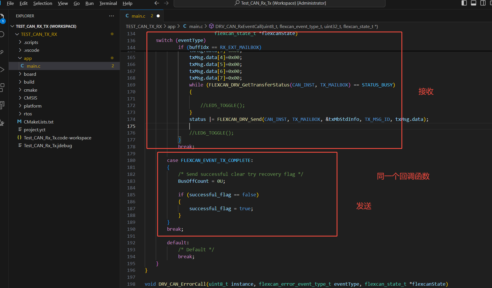Click the CMakeLists.txt file icon
Image resolution: width=492 pixels, height=288 pixels.
tap(19, 122)
